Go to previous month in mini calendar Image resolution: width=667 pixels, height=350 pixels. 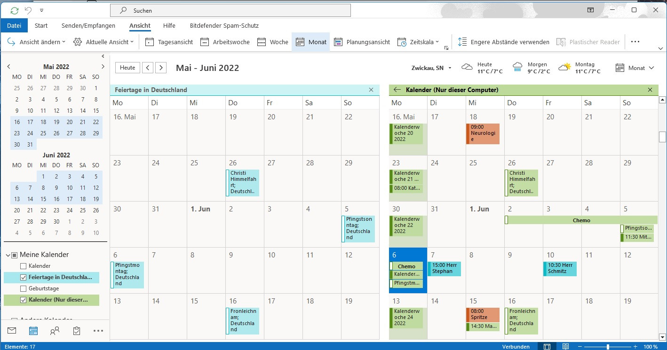(8, 67)
